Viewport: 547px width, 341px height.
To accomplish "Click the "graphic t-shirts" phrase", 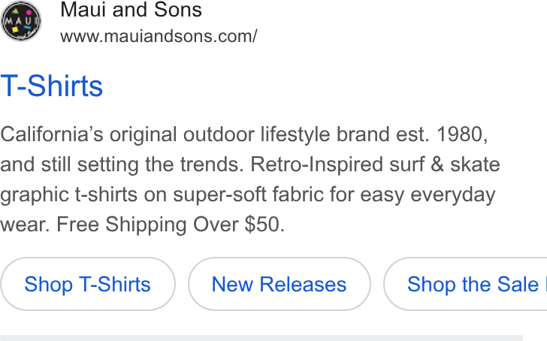I will coord(68,195).
